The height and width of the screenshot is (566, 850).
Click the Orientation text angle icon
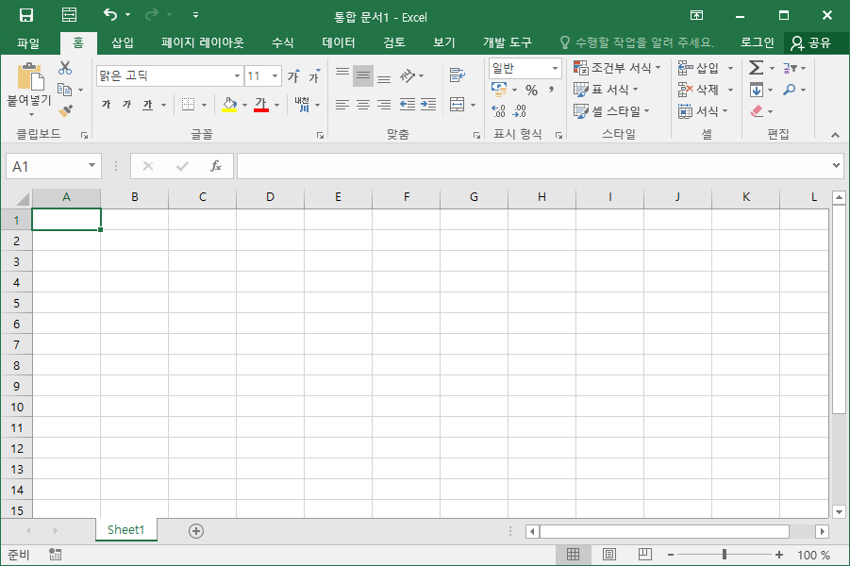point(408,75)
